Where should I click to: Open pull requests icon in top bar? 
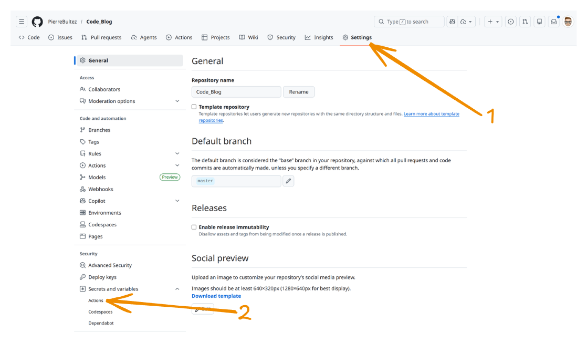[525, 22]
